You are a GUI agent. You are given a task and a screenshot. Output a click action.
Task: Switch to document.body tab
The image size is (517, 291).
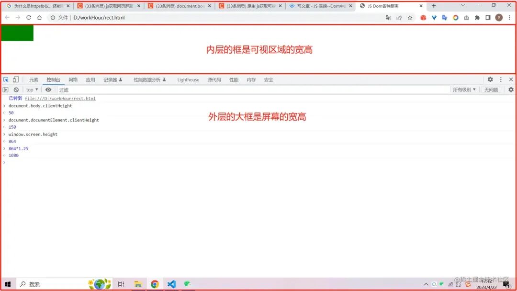point(180,6)
